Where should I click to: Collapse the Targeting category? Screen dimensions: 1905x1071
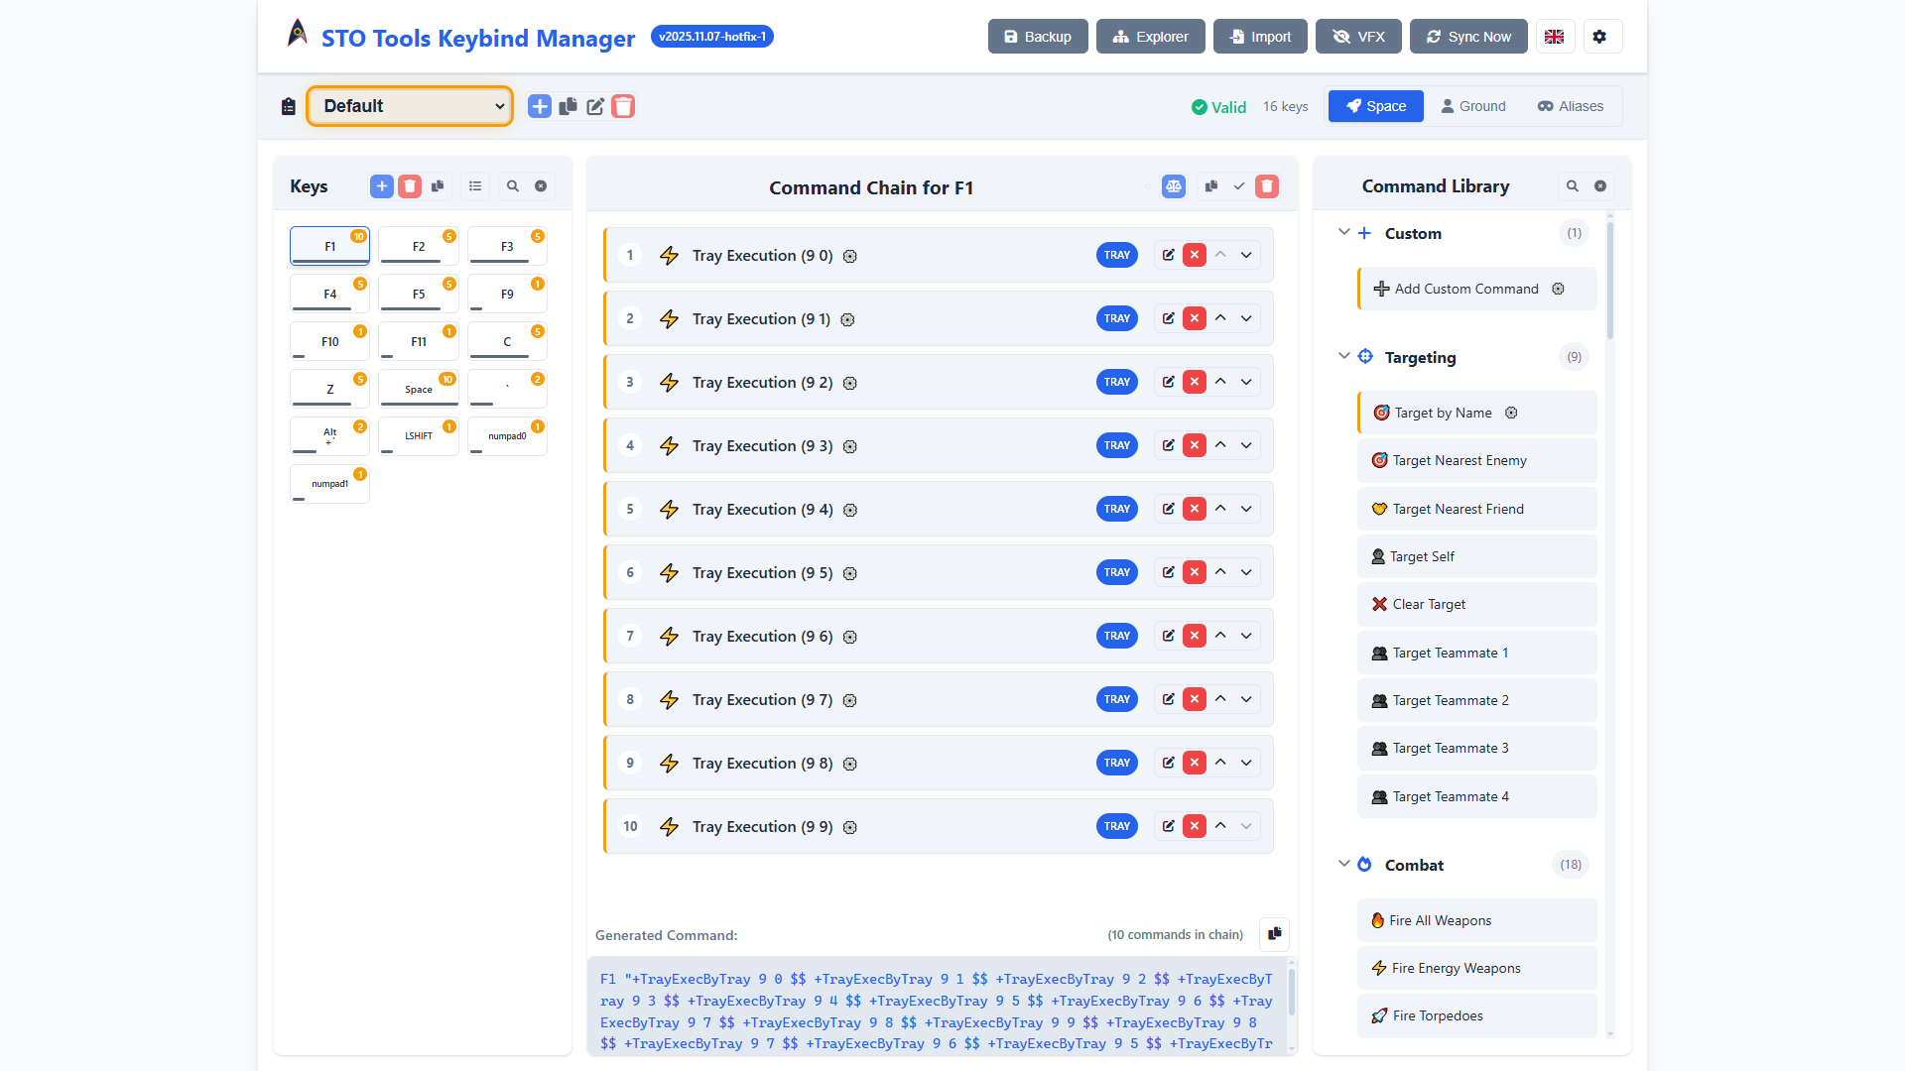click(1344, 356)
